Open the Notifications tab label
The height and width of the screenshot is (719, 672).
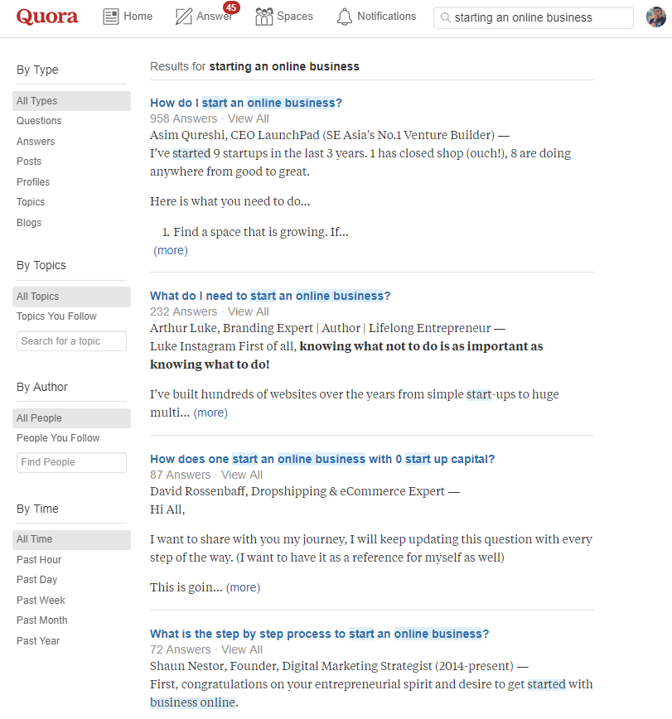click(387, 17)
